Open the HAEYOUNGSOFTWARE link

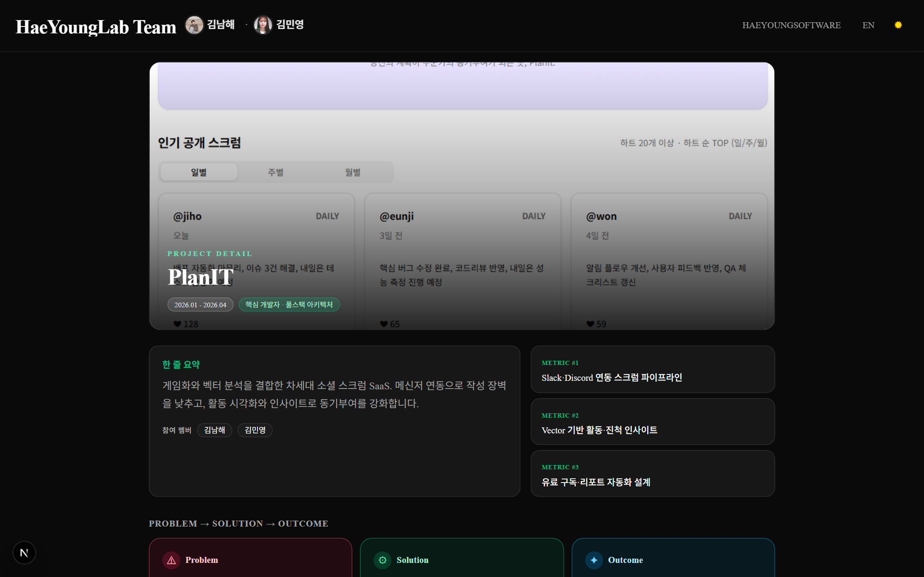791,25
